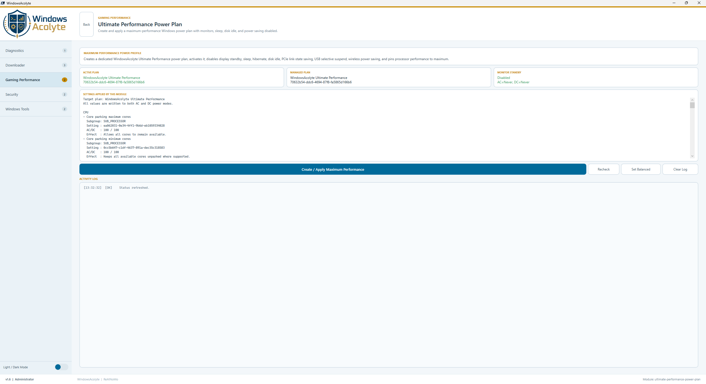Viewport: 706px width, 384px height.
Task: Toggle the Light / Dark Mode switch
Action: coord(61,367)
